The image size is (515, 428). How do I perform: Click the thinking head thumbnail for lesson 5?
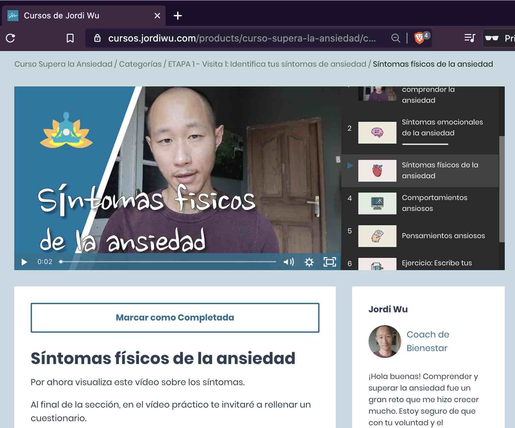[x=377, y=236]
